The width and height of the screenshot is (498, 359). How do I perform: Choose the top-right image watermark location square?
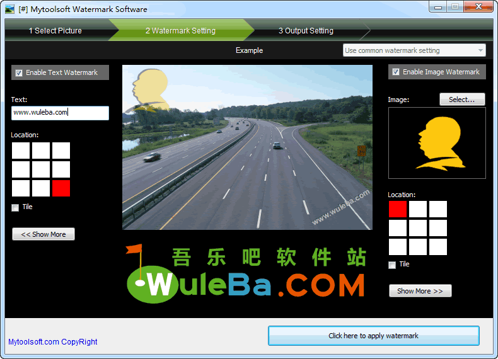(438, 209)
